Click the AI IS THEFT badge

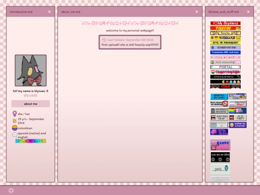238,117
